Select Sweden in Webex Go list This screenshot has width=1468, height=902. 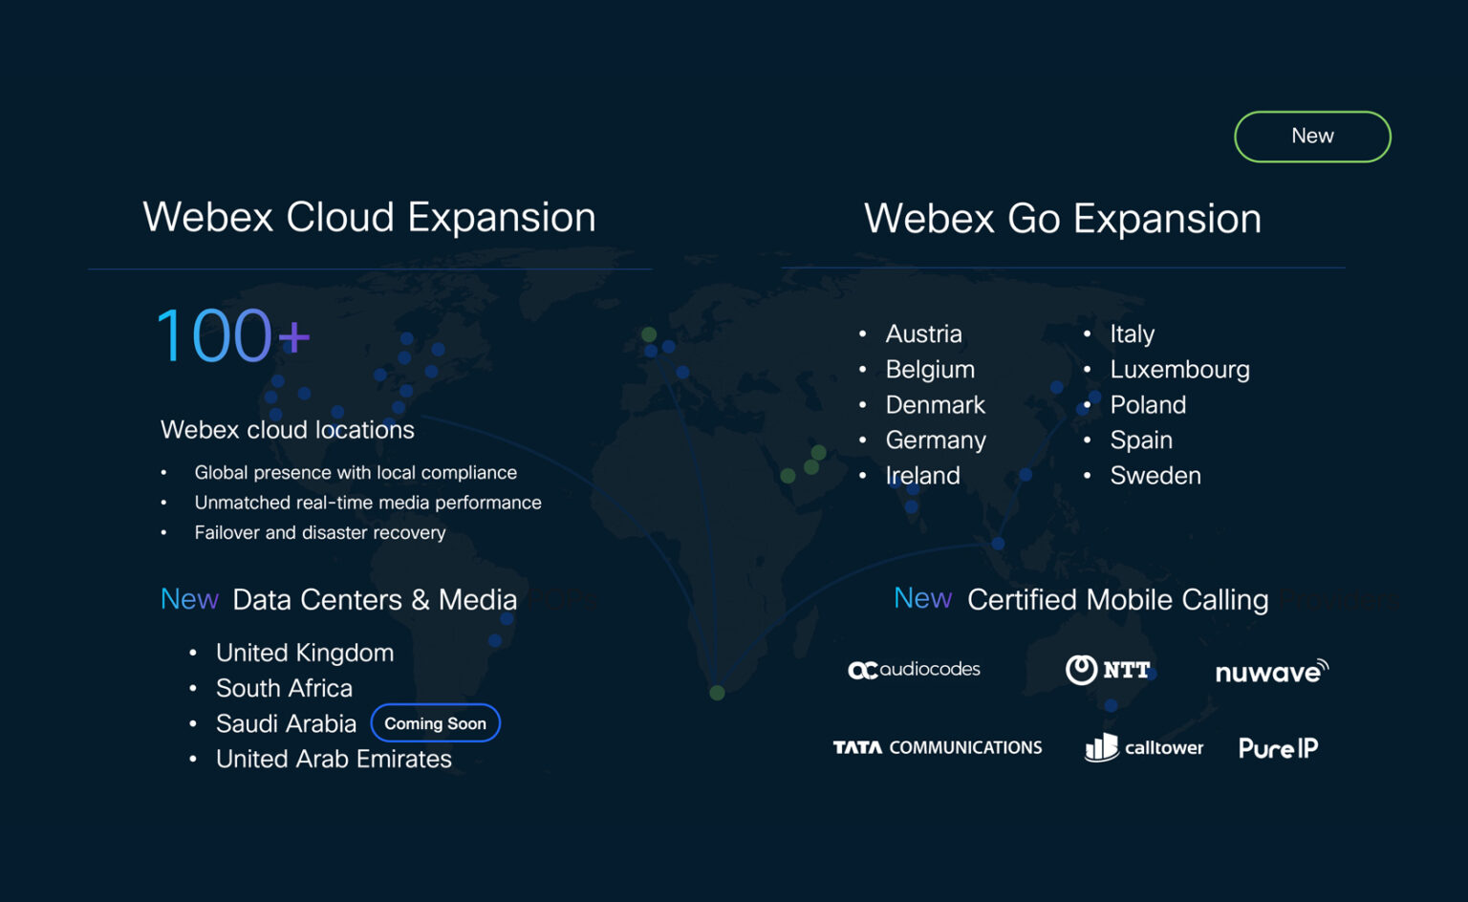click(1155, 475)
